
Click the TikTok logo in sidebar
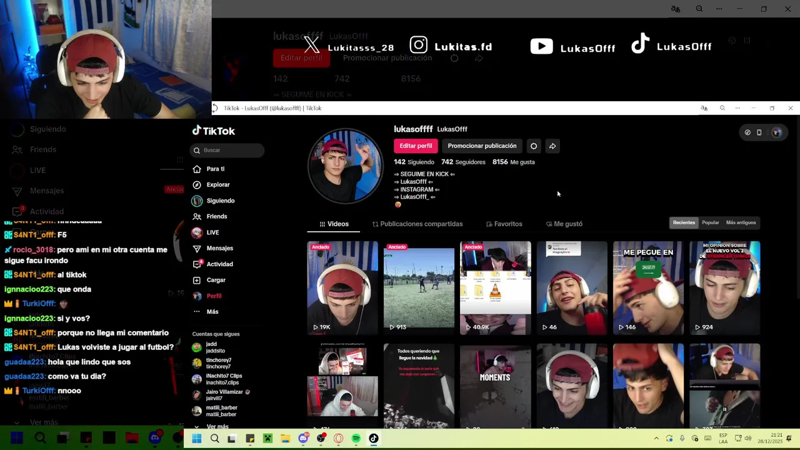(x=214, y=131)
